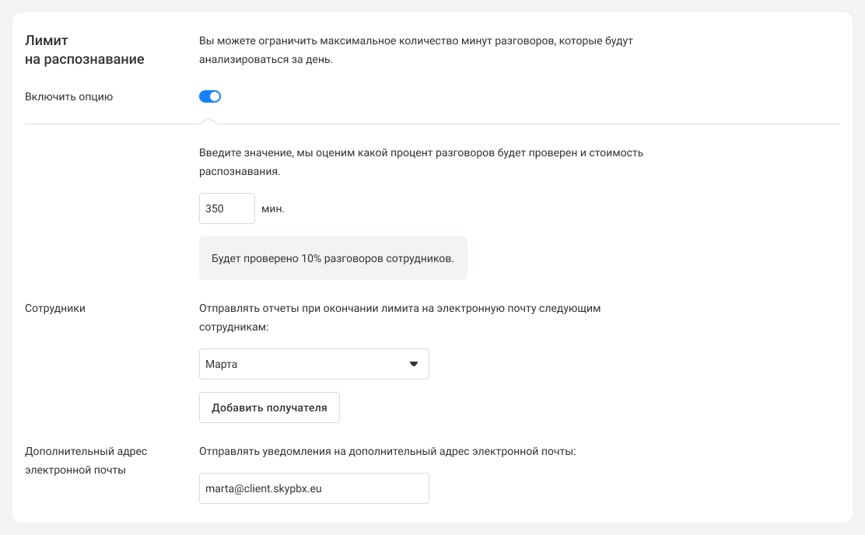The height and width of the screenshot is (535, 865).
Task: Click the "Лимит на распознавание" heading
Action: (85, 50)
